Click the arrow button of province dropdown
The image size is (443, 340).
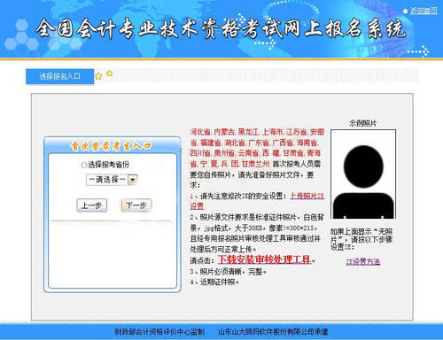pyautogui.click(x=132, y=180)
